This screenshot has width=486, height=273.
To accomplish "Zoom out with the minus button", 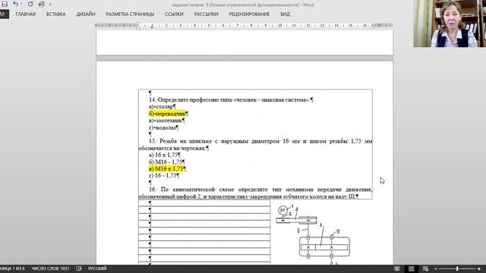I will (436, 268).
